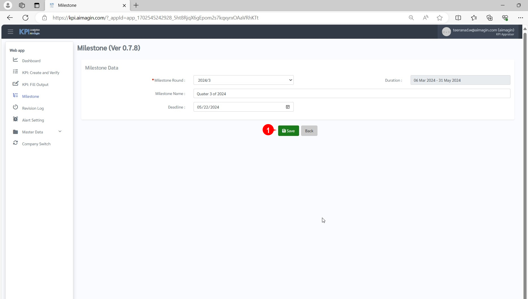Screen dimensions: 528x299
Task: Click the Company Switch refresh icon
Action: [16, 143]
